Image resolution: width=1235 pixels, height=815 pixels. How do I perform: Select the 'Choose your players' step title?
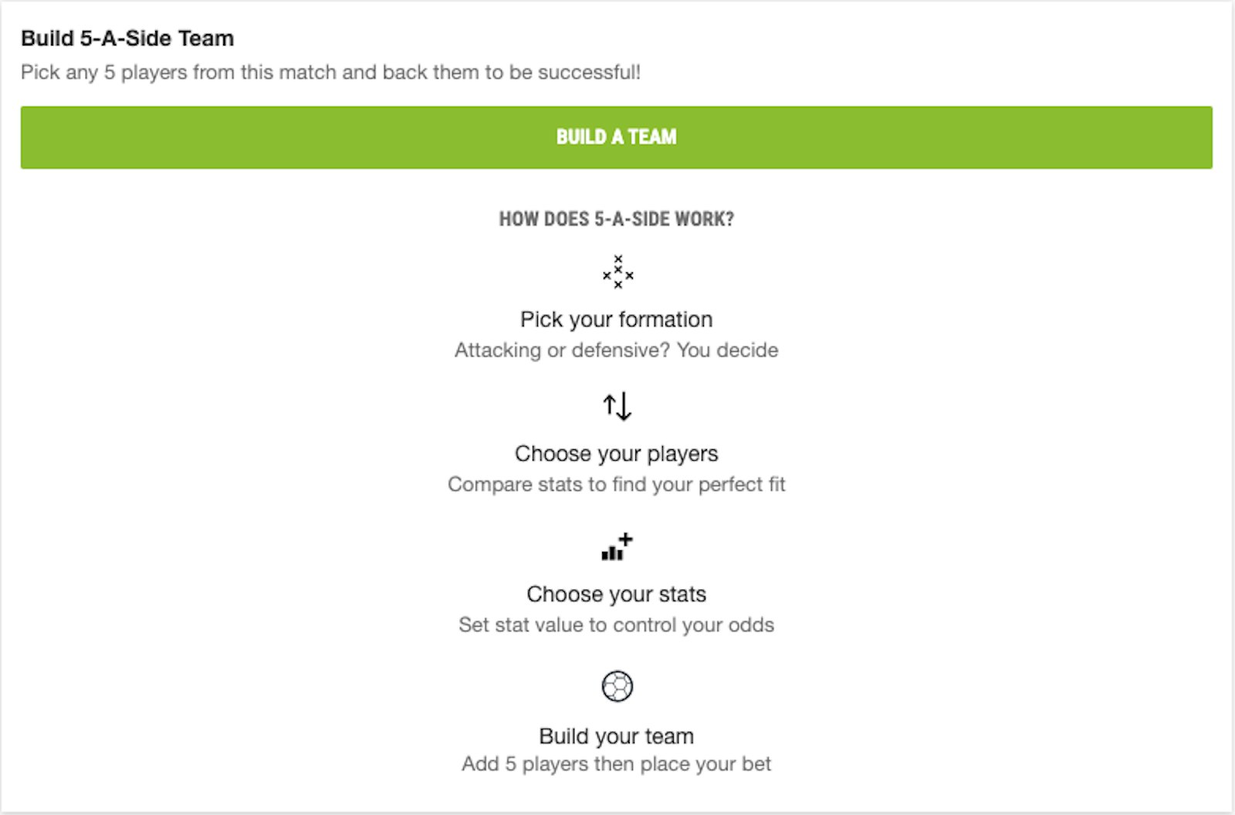pyautogui.click(x=616, y=454)
